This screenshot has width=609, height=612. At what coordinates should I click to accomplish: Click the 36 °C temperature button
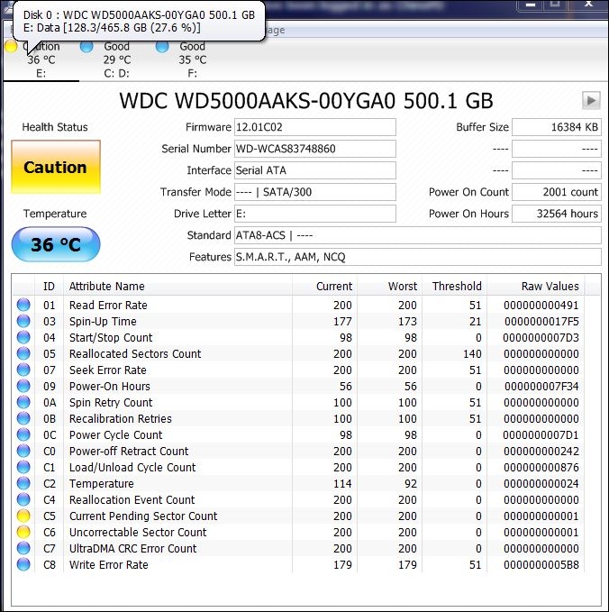56,244
